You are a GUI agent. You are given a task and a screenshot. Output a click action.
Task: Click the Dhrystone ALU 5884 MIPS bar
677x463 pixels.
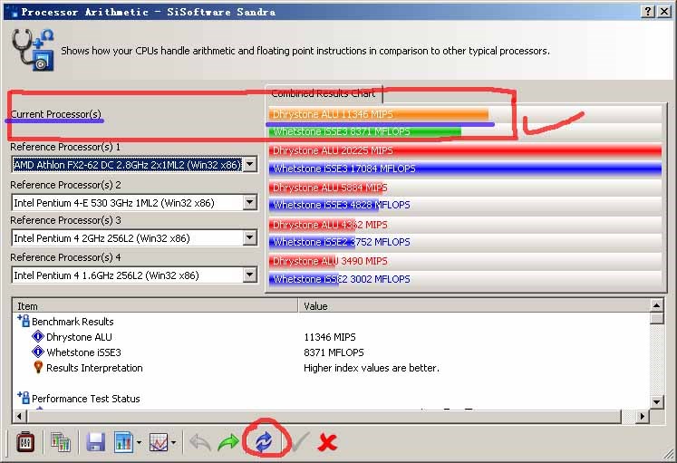pos(328,188)
